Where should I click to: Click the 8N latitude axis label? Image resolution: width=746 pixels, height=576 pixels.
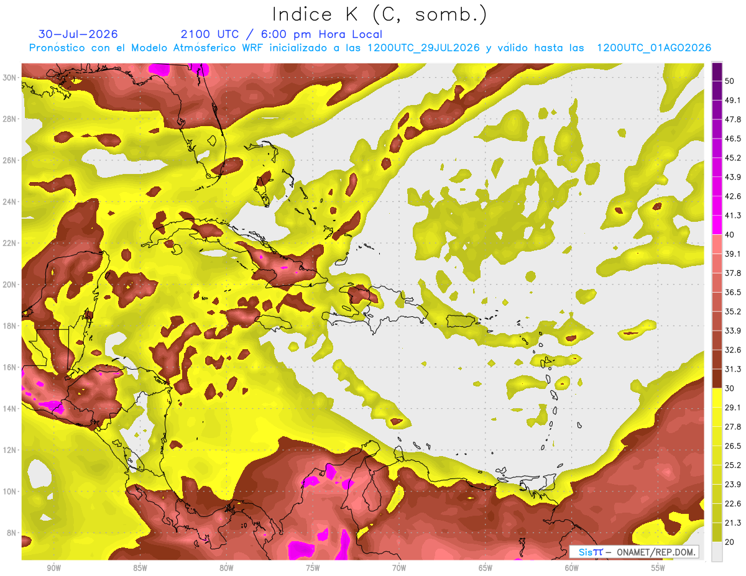point(12,533)
